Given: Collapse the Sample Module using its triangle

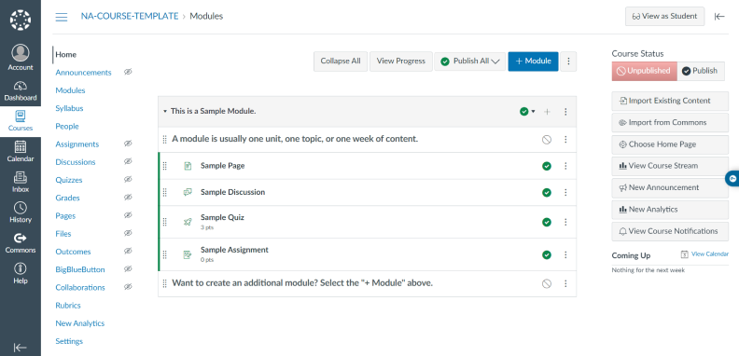Looking at the screenshot, I should 165,112.
